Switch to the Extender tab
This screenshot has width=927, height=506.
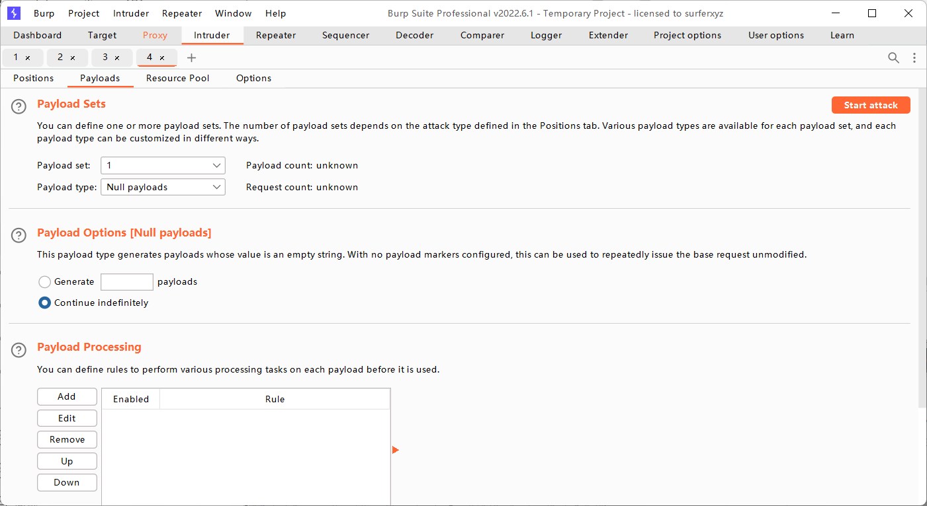coord(609,36)
